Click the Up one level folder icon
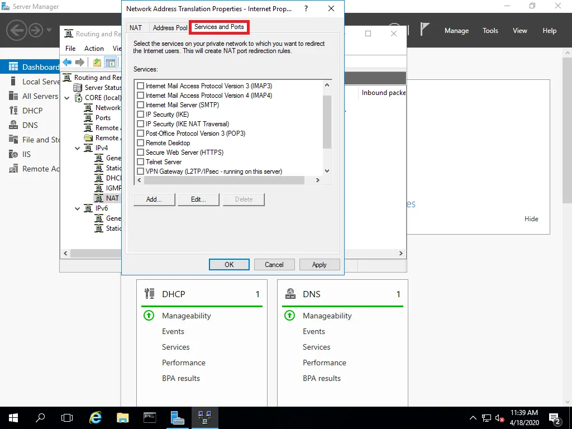 pos(97,63)
